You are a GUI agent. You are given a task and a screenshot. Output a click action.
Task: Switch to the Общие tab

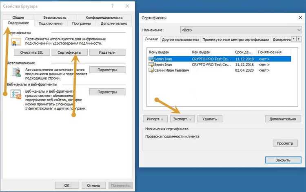(18, 17)
